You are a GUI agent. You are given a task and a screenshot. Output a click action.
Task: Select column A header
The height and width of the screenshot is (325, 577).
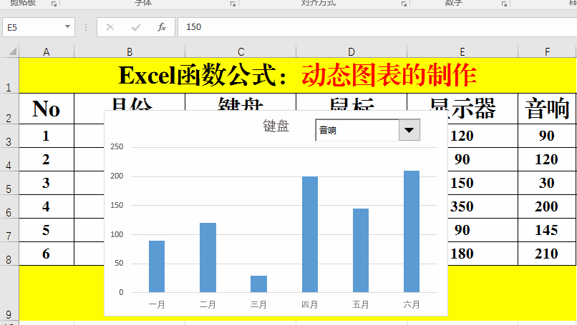[x=47, y=51]
